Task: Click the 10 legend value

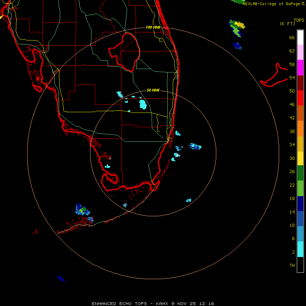Action: point(292,225)
